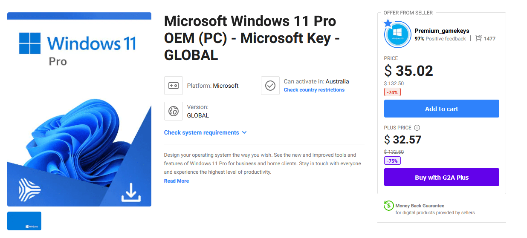Click the 97% Positive feedback rating
527x238 pixels.
(x=440, y=39)
